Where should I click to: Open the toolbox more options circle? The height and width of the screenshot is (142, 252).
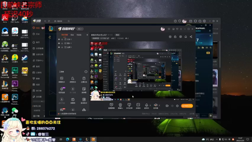click(86, 72)
